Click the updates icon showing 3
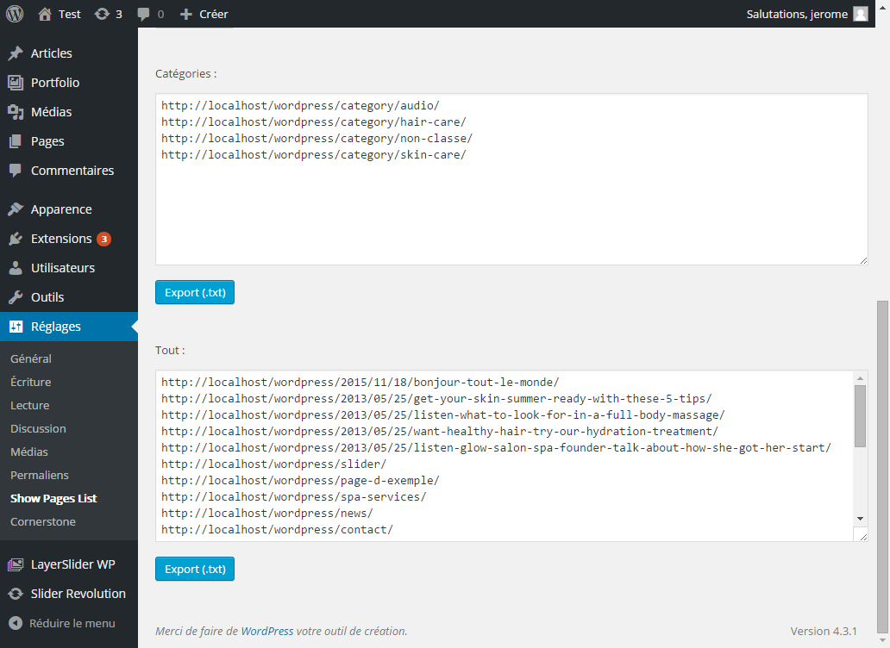Viewport: 890px width, 648px height. tap(103, 14)
